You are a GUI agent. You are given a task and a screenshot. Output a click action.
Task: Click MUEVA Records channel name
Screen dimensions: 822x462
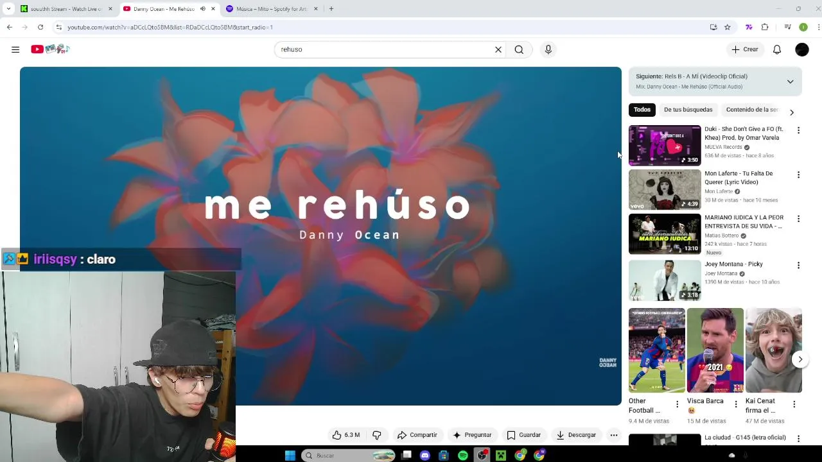pyautogui.click(x=723, y=147)
